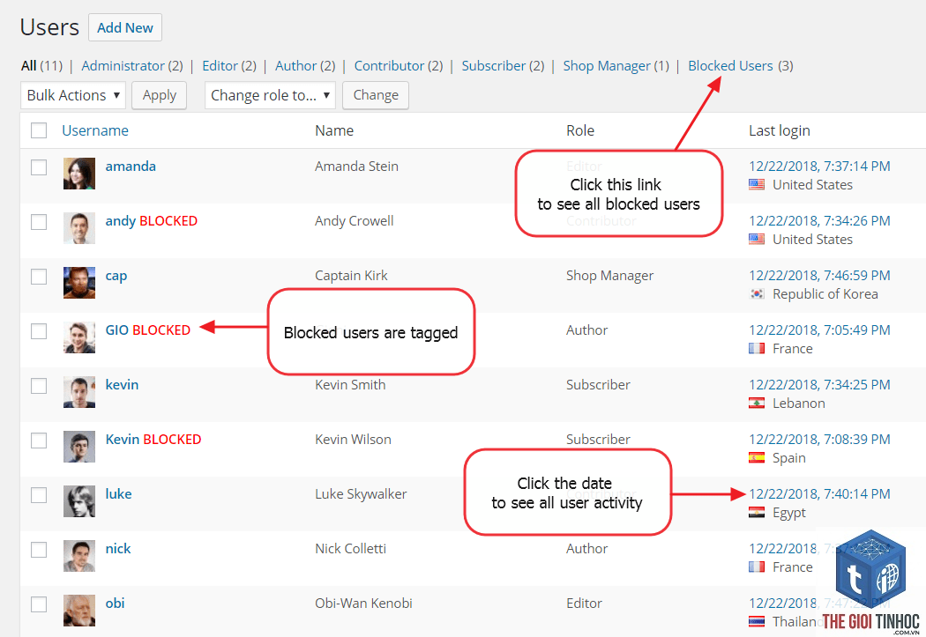The width and height of the screenshot is (926, 637).
Task: Open GIO username link
Action: (x=117, y=330)
